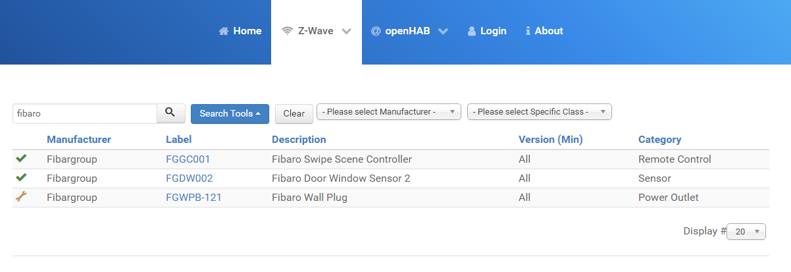Change the Display # count dropdown
Screen dimensions: 791x272
pyautogui.click(x=746, y=232)
